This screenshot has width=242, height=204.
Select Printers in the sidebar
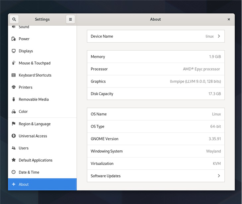[x=42, y=87]
